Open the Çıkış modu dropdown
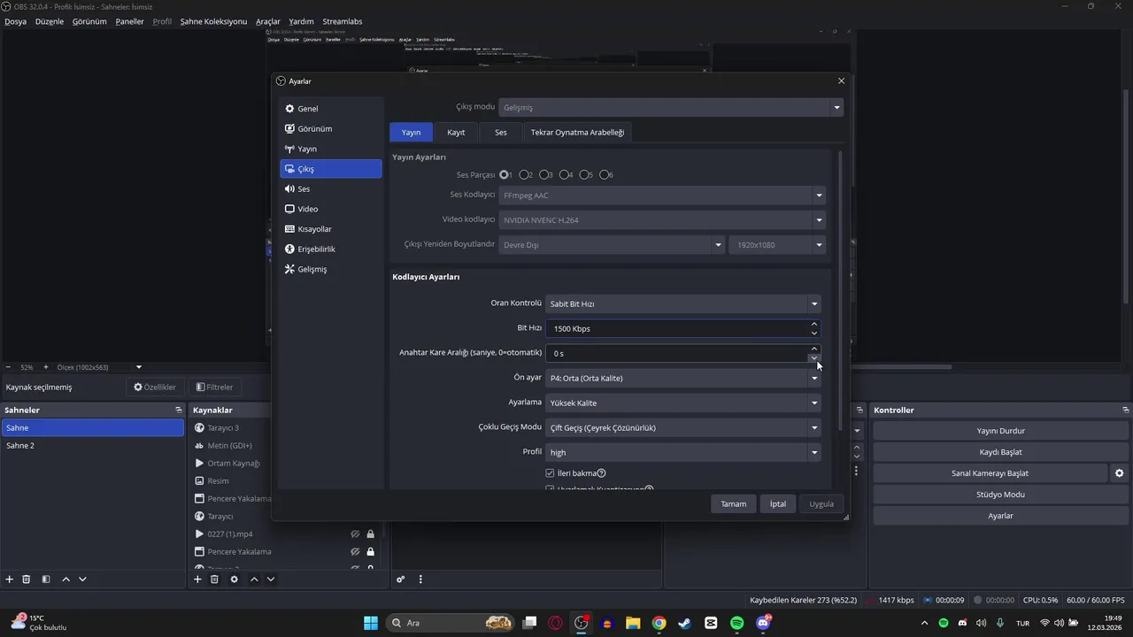The width and height of the screenshot is (1133, 637). click(671, 107)
